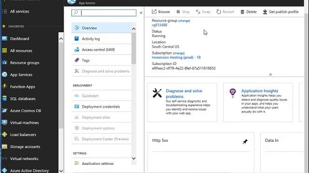Image resolution: width=309 pixels, height=173 pixels.
Task: Click the FAVORITES star icon
Action: coord(4,26)
